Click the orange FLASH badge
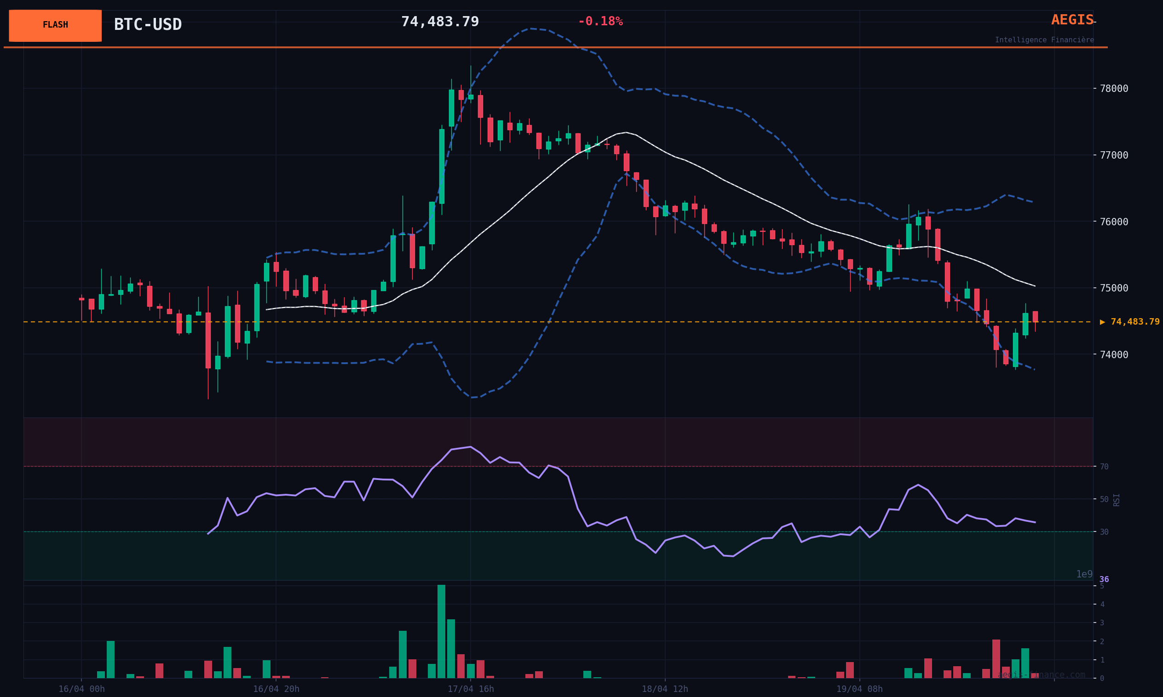The height and width of the screenshot is (697, 1163). point(55,25)
